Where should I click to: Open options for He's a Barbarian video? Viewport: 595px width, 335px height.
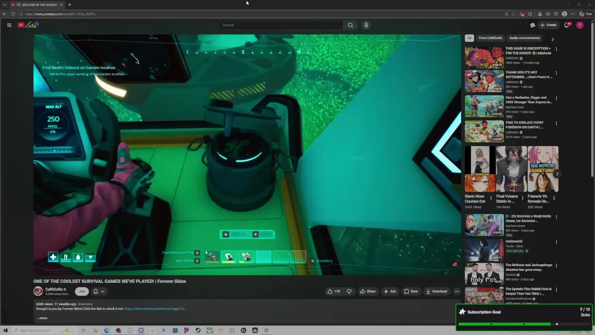(x=556, y=98)
